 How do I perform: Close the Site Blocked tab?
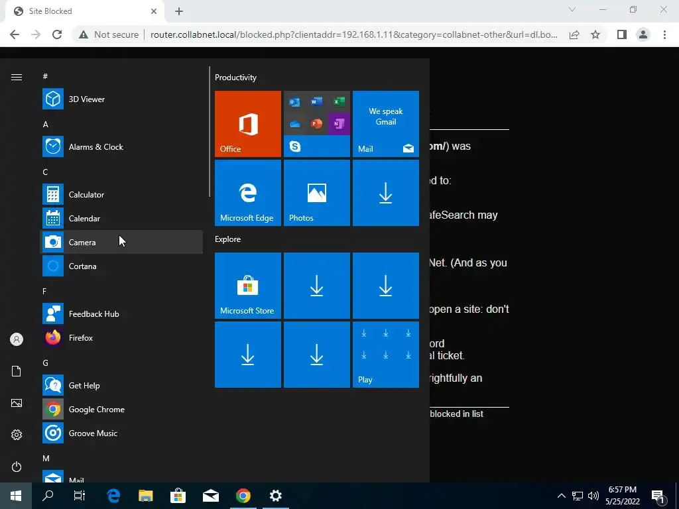click(154, 11)
